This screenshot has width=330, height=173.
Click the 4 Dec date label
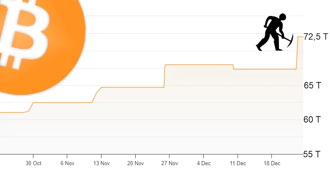click(204, 163)
